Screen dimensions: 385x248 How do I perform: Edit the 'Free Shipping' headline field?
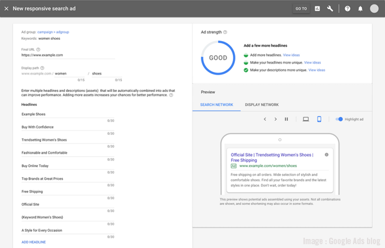(x=68, y=191)
